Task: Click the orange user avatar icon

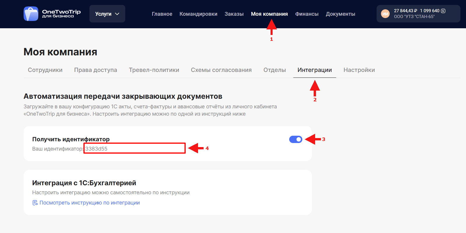Action: point(385,14)
